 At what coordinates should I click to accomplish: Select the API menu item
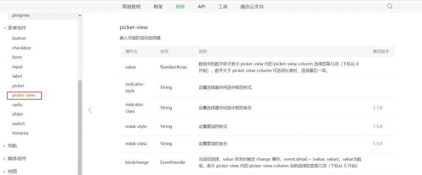(x=202, y=7)
